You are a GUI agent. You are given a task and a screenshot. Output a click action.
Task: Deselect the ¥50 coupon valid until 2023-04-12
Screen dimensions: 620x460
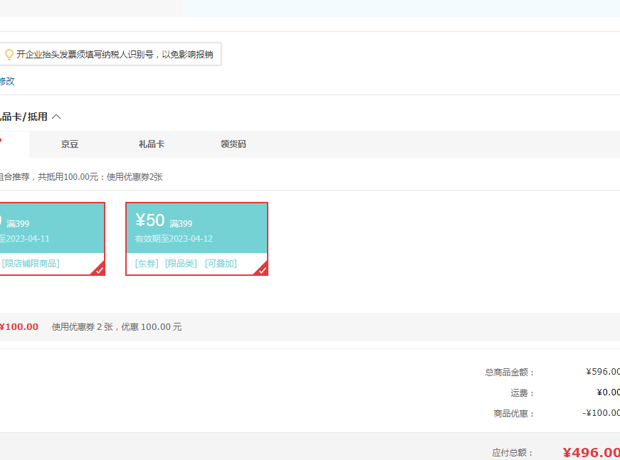[x=197, y=239]
